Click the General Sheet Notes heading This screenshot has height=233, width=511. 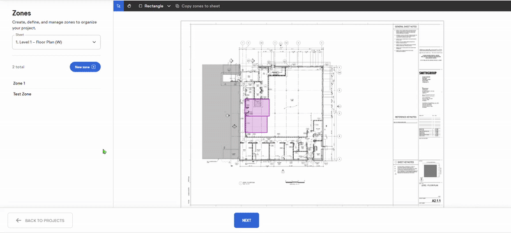tap(406, 27)
